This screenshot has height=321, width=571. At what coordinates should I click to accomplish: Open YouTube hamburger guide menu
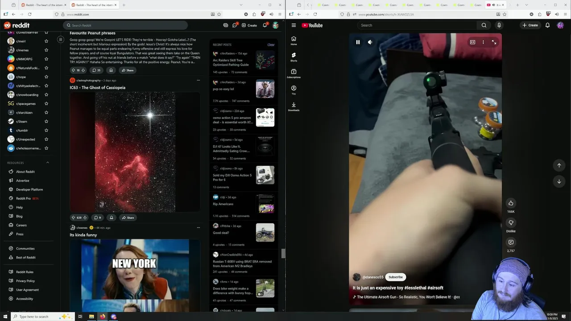(x=294, y=25)
